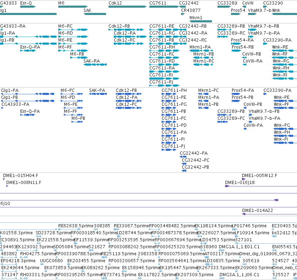Open the VhaM9.7-b-PA protein label
This screenshot has width=297, height=280.
click(x=265, y=118)
